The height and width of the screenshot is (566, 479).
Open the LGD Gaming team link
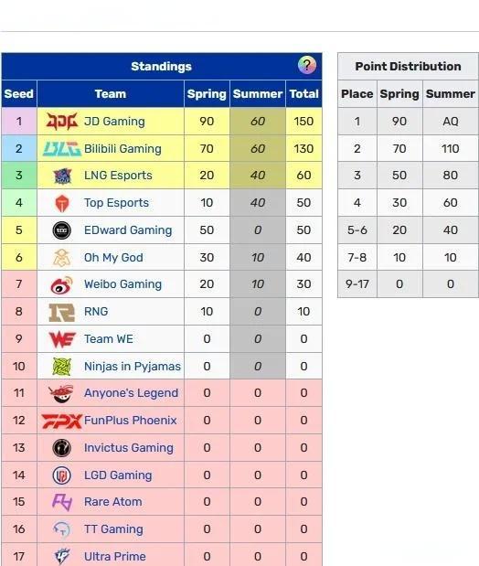tap(118, 475)
